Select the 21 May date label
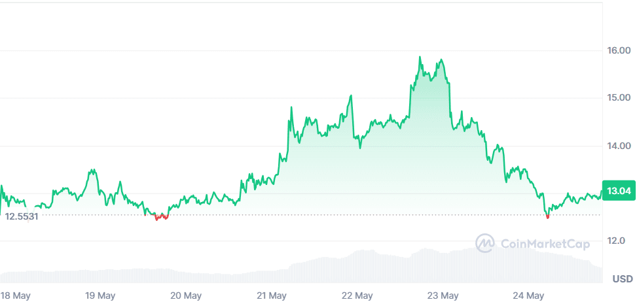 coord(270,295)
